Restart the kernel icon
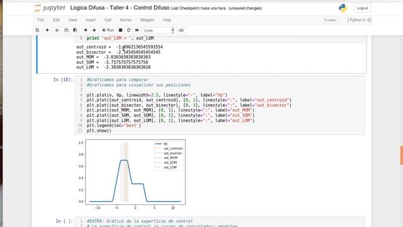403x227 pixels. click(x=128, y=30)
